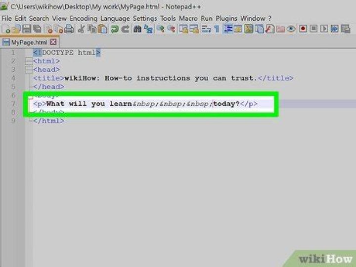Click the Save file toolbar icon
The height and width of the screenshot is (267, 356).
pyautogui.click(x=25, y=29)
